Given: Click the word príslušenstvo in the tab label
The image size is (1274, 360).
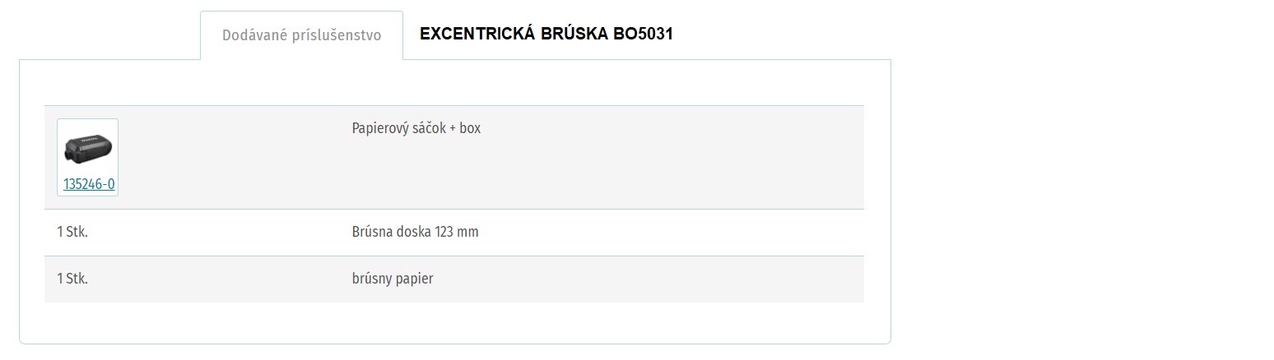Looking at the screenshot, I should point(337,35).
